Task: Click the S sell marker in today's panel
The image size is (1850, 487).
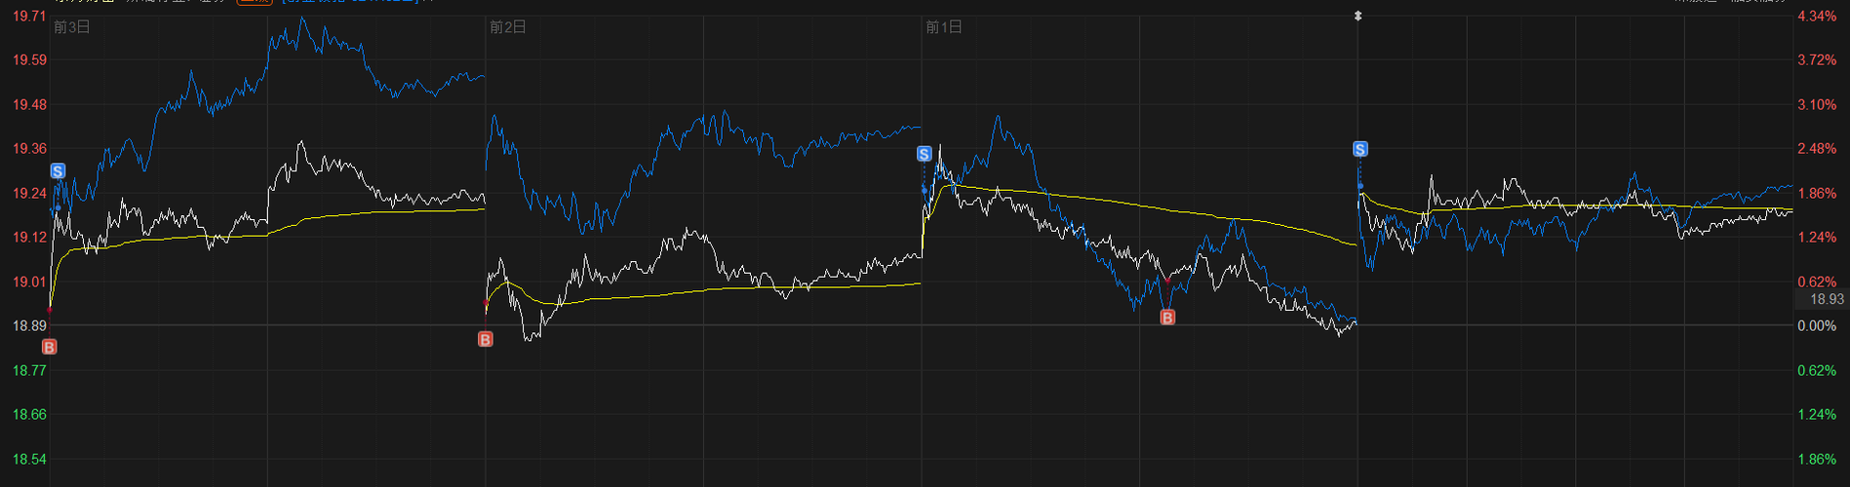Action: [x=1359, y=149]
